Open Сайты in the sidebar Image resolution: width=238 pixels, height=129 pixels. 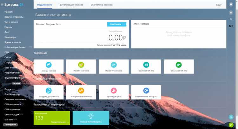pos(8,57)
